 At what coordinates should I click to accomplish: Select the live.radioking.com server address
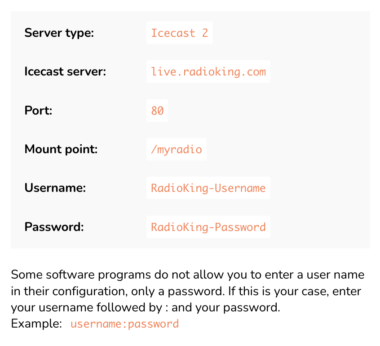tap(208, 72)
